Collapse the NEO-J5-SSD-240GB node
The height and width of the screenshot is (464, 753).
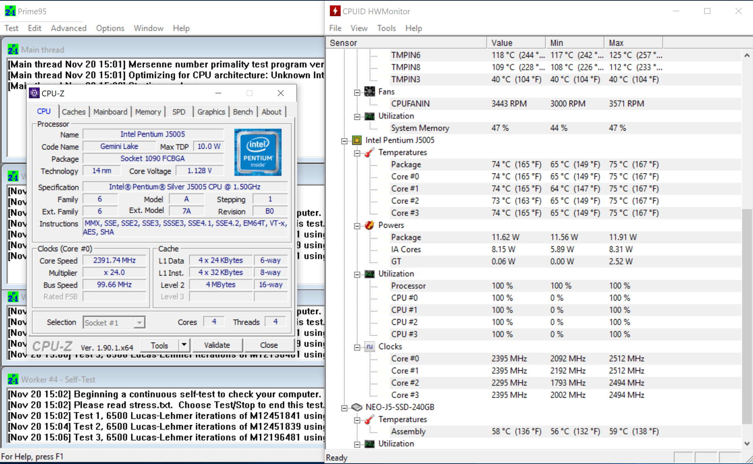[344, 408]
